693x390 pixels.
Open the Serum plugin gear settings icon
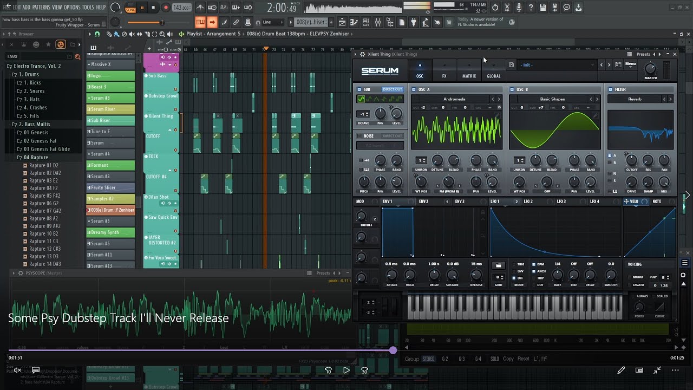pyautogui.click(x=362, y=54)
